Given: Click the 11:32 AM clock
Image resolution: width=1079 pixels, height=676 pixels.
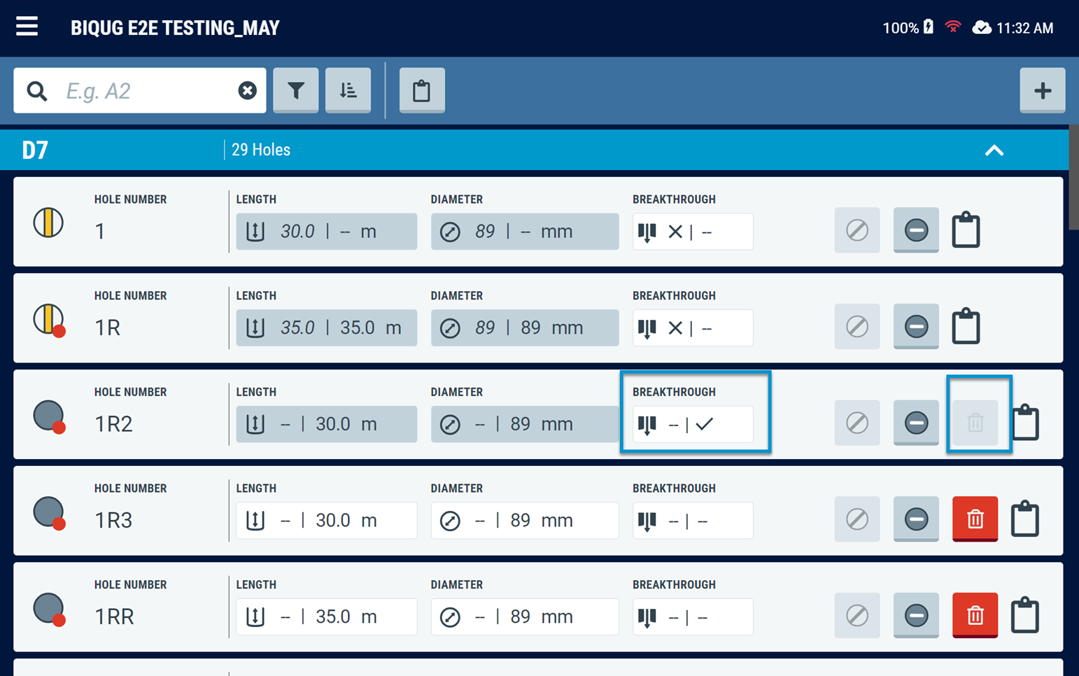Looking at the screenshot, I should coord(1025,28).
